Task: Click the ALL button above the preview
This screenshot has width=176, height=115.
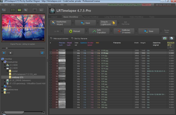Action: click(42, 10)
